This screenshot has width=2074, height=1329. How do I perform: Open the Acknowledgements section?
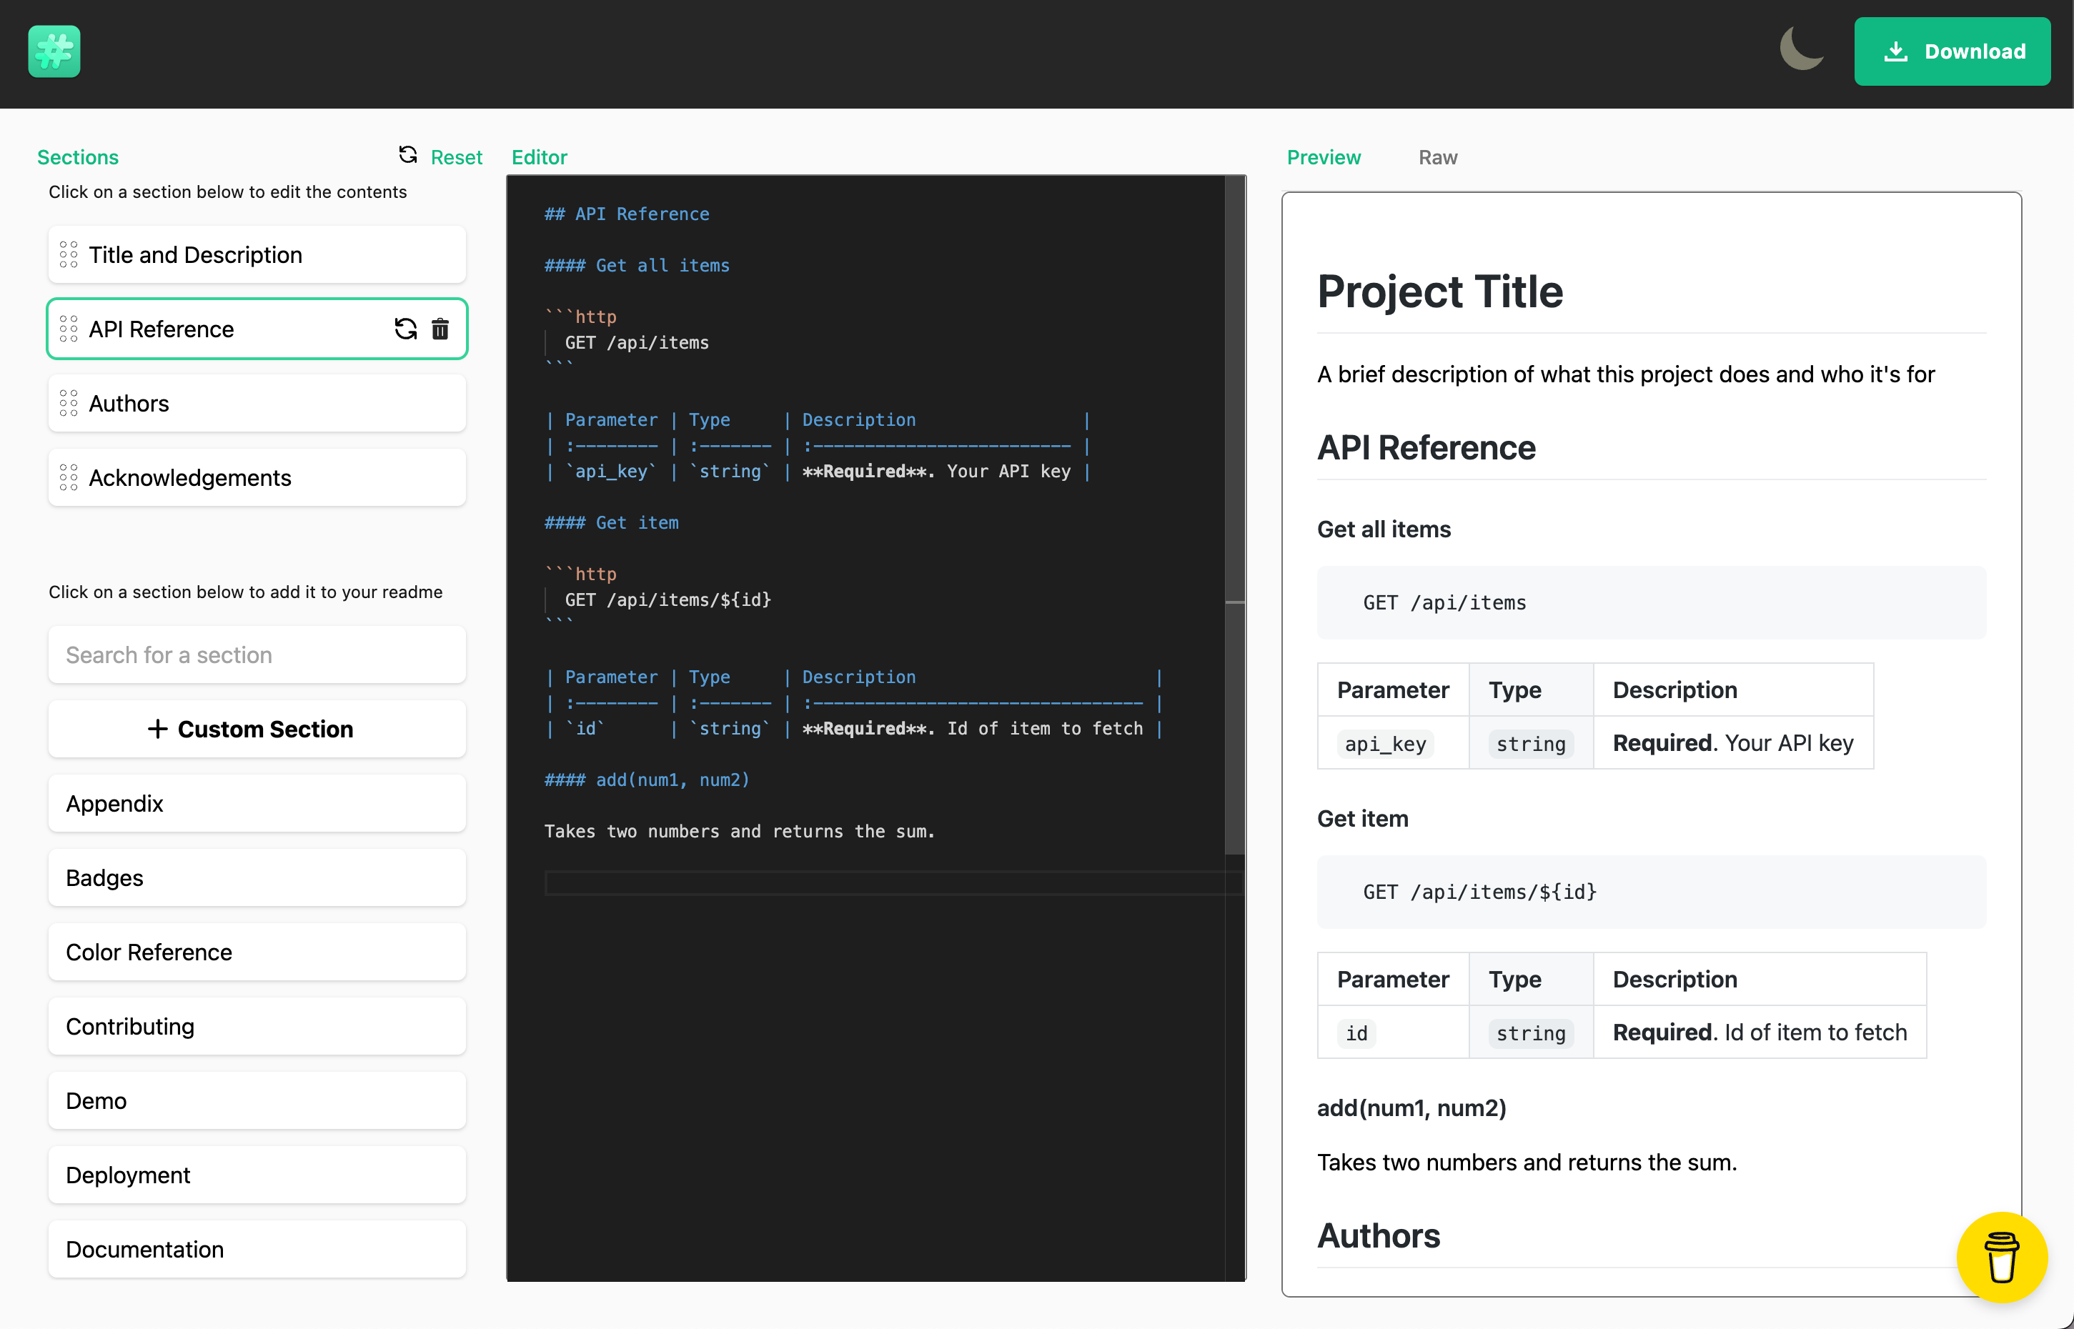(x=257, y=477)
